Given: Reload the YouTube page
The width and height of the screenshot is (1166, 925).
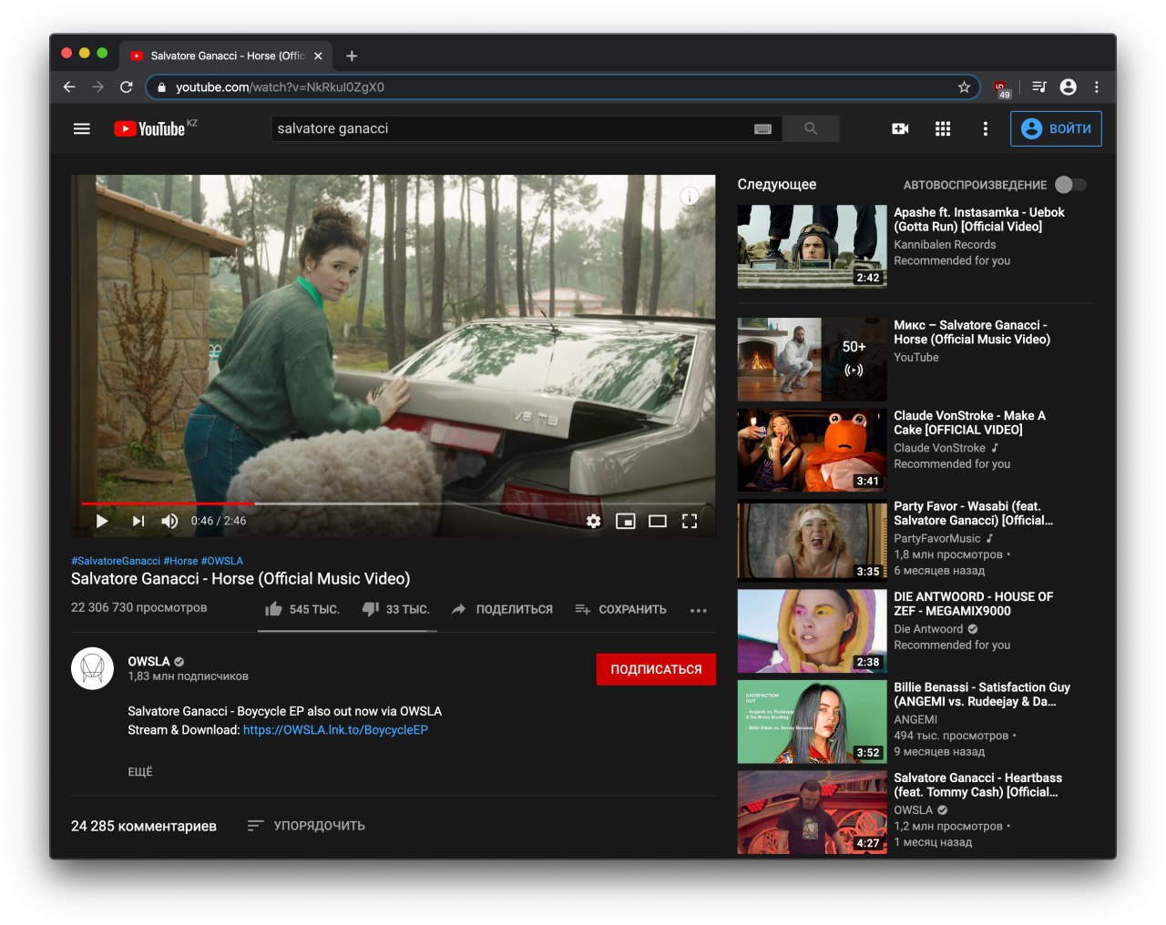Looking at the screenshot, I should tap(127, 86).
